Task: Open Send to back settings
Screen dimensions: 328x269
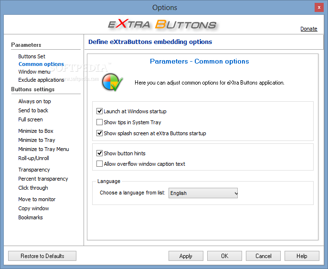Action: [x=33, y=110]
